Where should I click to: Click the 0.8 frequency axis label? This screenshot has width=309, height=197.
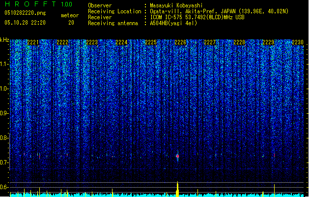[x=4, y=138]
